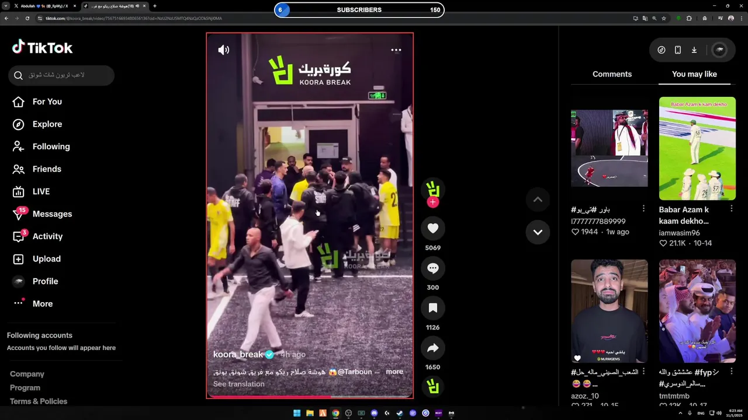Open the sound disc at video bottom
The width and height of the screenshot is (748, 420).
[x=432, y=386]
